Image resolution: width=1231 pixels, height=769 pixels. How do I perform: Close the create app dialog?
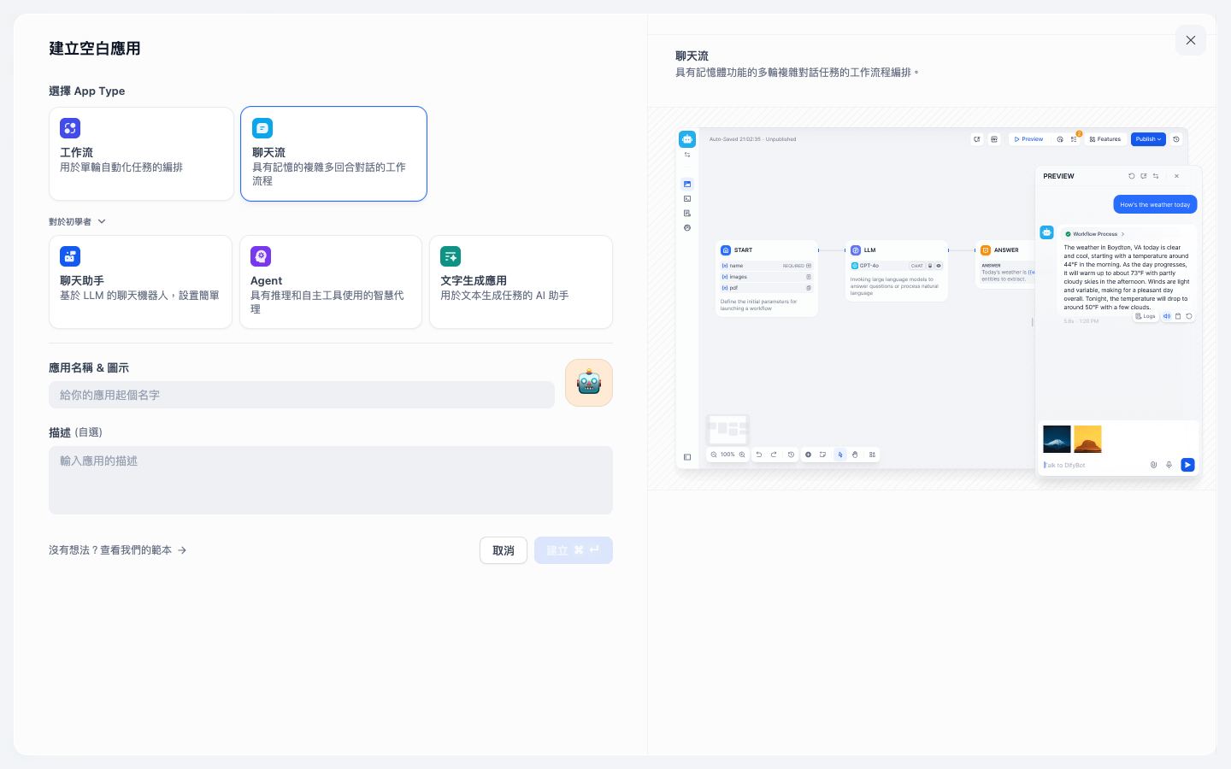coord(1191,40)
